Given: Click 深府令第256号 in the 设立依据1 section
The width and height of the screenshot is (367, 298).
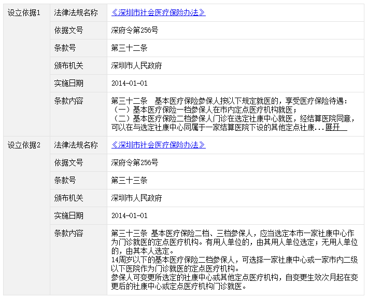Looking at the screenshot, I should [x=135, y=30].
